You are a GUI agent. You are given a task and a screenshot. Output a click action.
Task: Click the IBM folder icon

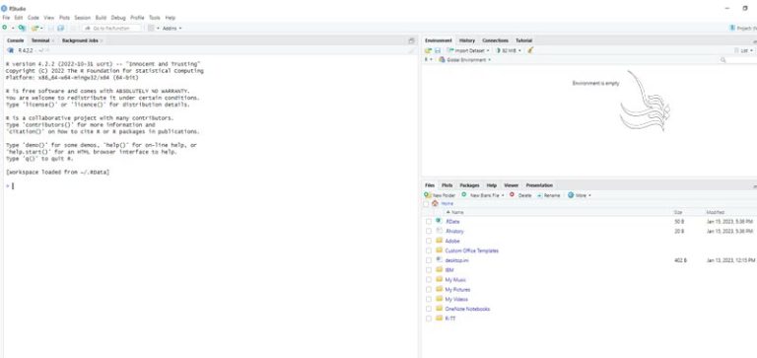pyautogui.click(x=439, y=269)
